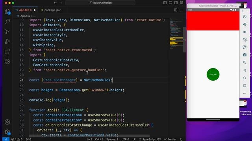Open the emulator extended controls (three dots)
Screen dimensions: 252x141
pyautogui.click(x=245, y=93)
